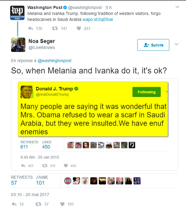This screenshot has width=186, height=208.
Task: Click first liker avatar with Trump badge
Action: tap(68, 181)
